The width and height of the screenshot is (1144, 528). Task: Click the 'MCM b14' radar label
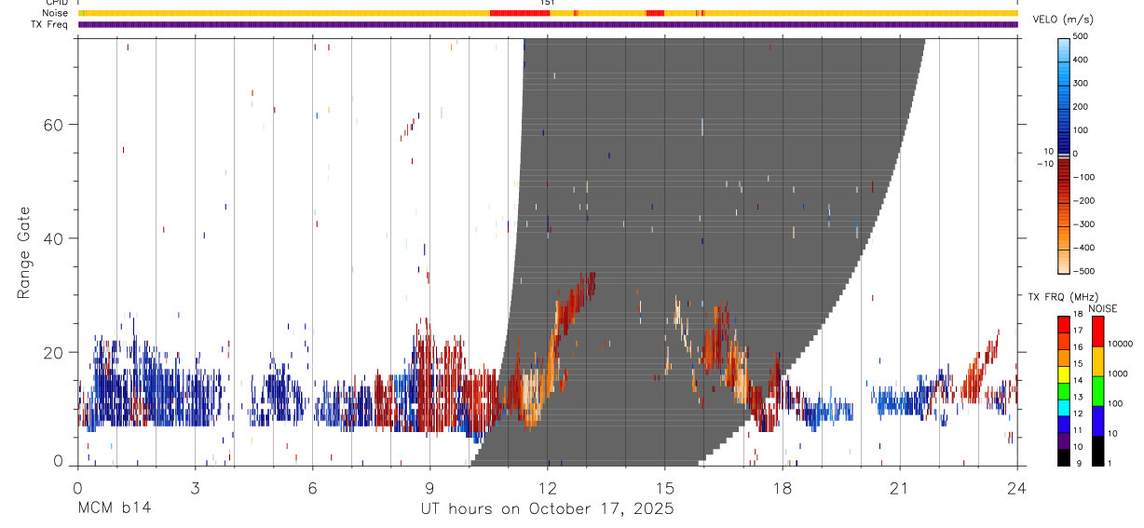coord(114,509)
